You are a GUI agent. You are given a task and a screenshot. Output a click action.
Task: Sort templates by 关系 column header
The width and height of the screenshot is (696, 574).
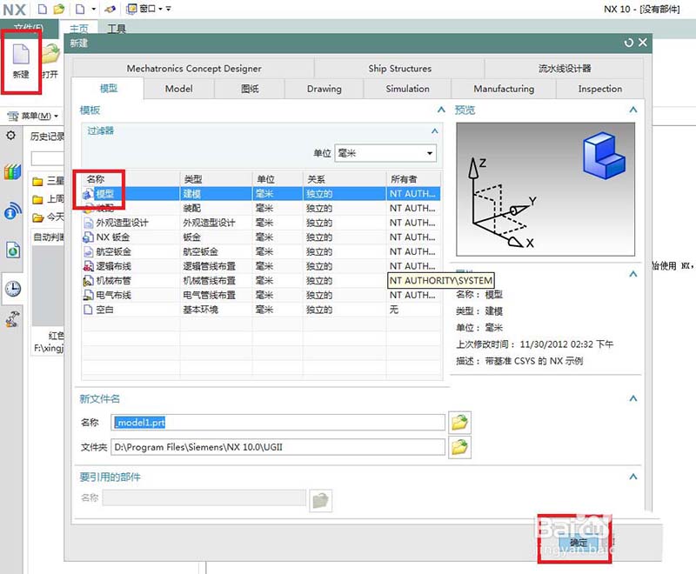pos(345,179)
